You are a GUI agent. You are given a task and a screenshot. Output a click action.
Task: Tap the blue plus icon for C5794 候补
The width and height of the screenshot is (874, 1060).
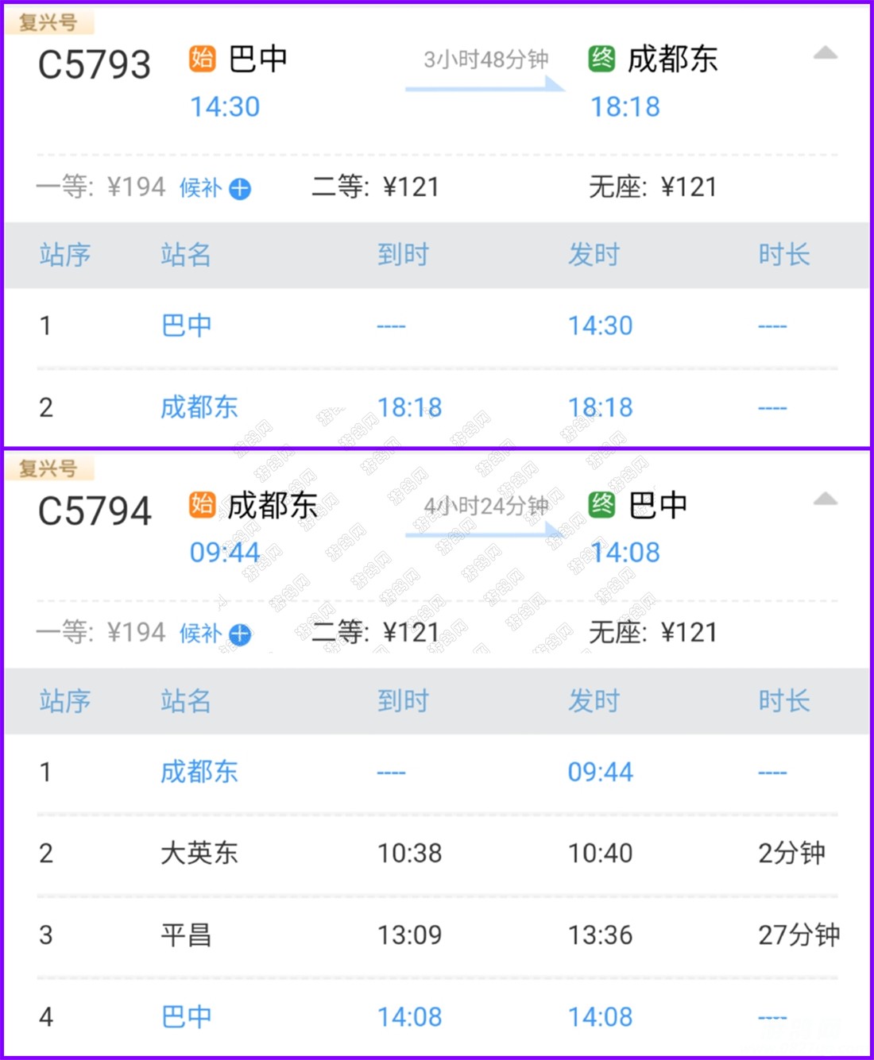pyautogui.click(x=240, y=634)
